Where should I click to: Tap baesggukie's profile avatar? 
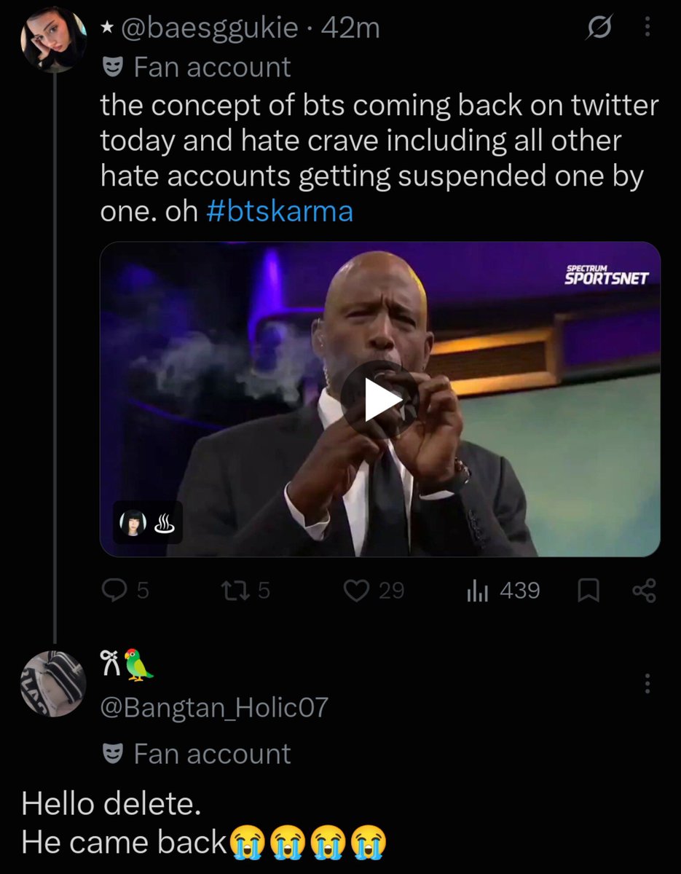53,40
